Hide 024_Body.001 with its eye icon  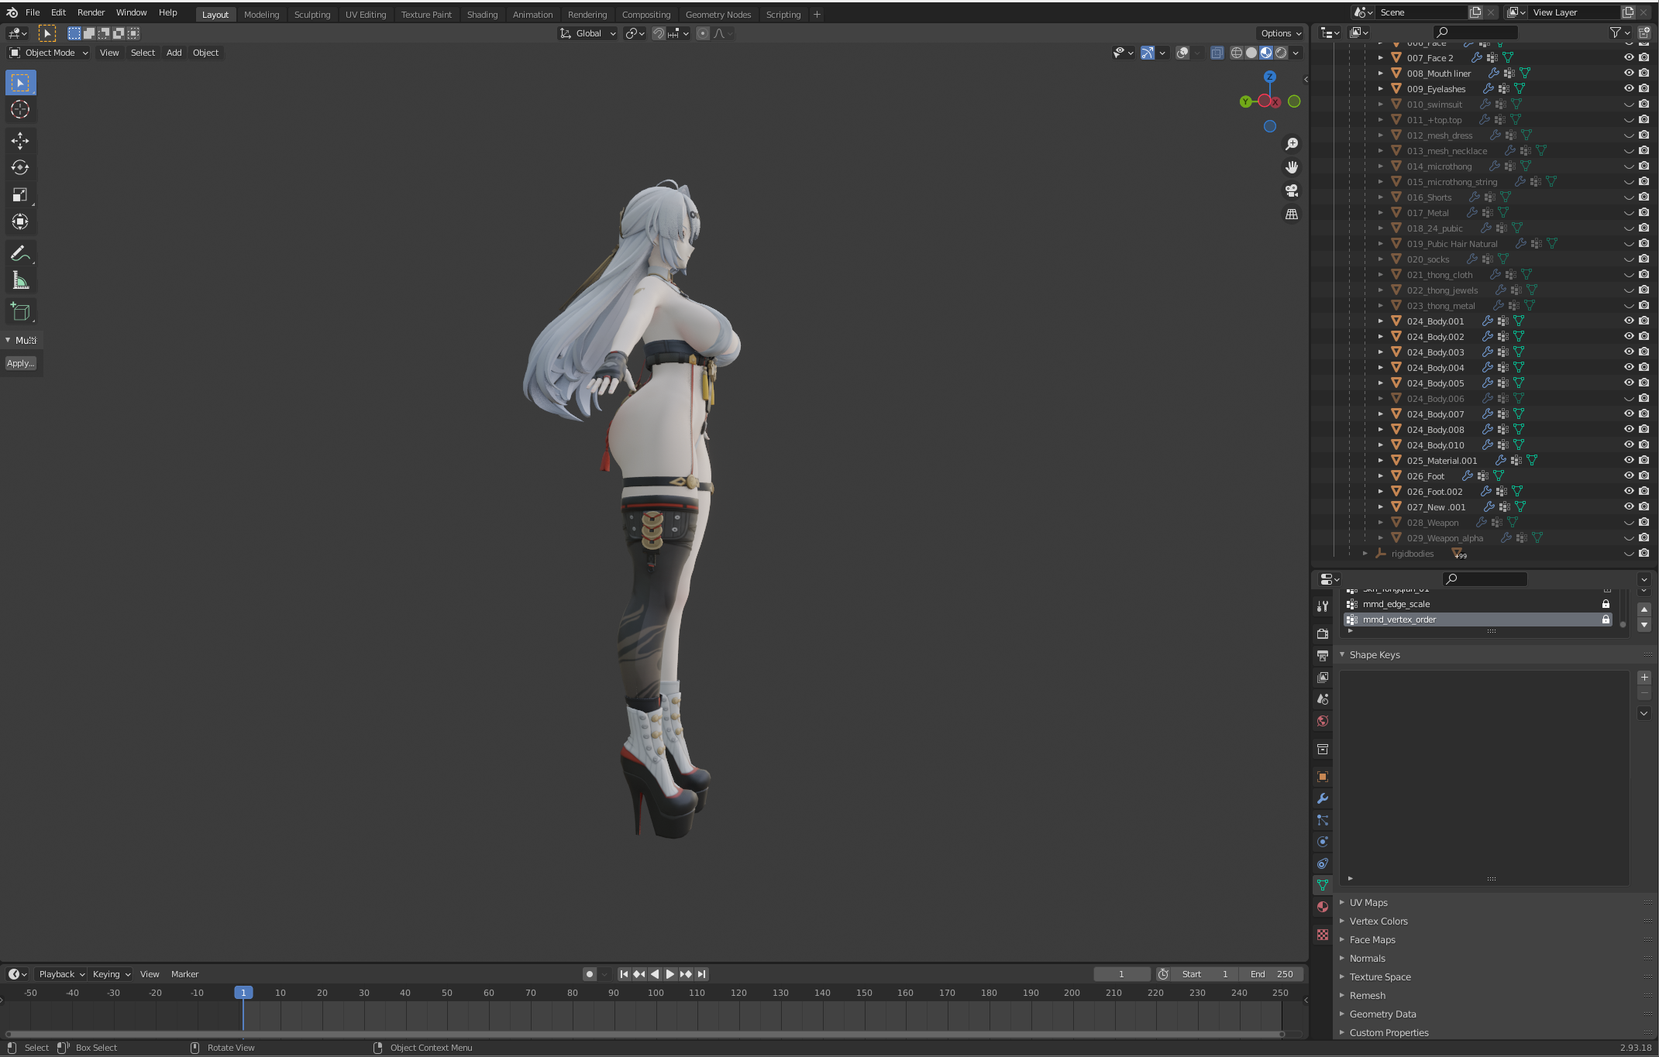1629,321
